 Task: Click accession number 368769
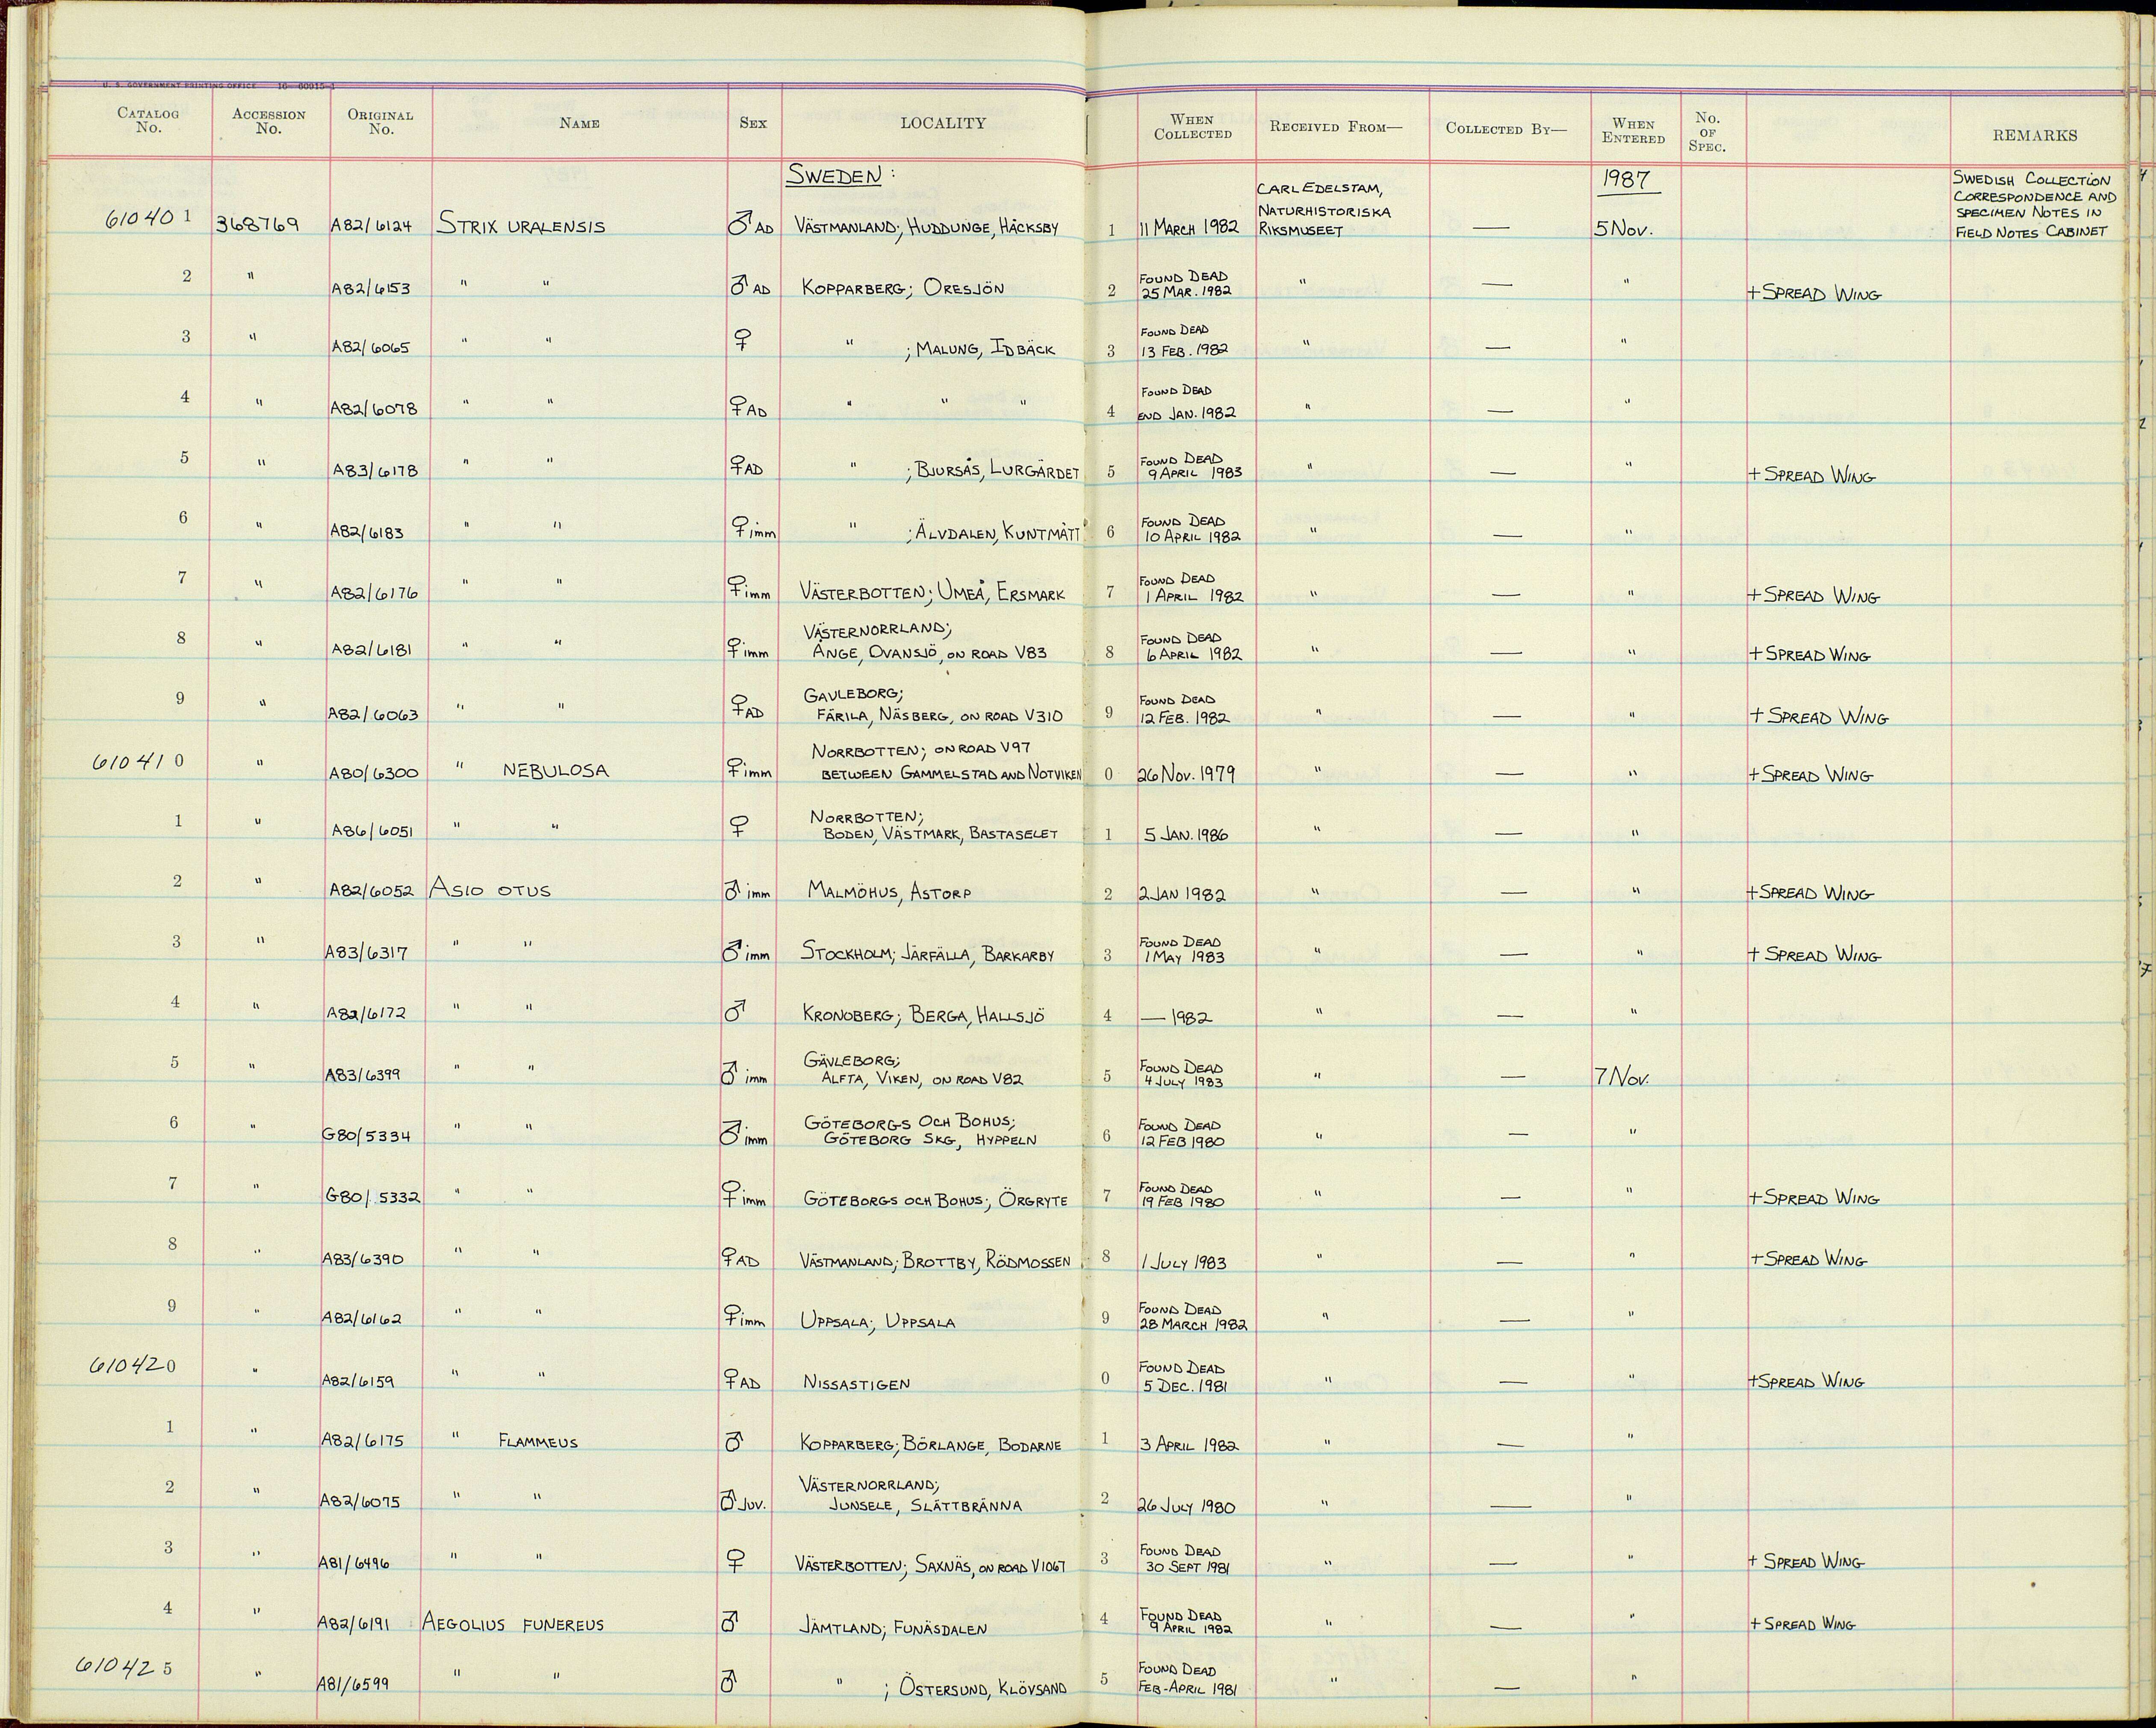(257, 225)
